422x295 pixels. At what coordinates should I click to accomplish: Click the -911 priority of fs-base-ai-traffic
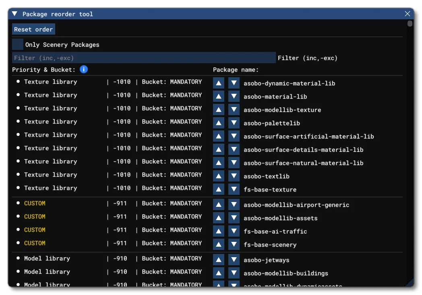120,230
